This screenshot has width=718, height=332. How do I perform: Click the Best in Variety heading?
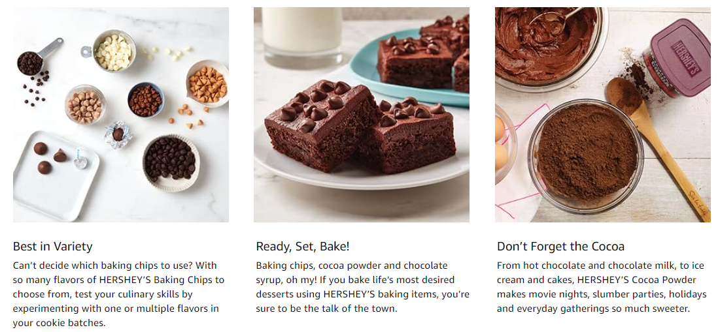click(x=53, y=247)
